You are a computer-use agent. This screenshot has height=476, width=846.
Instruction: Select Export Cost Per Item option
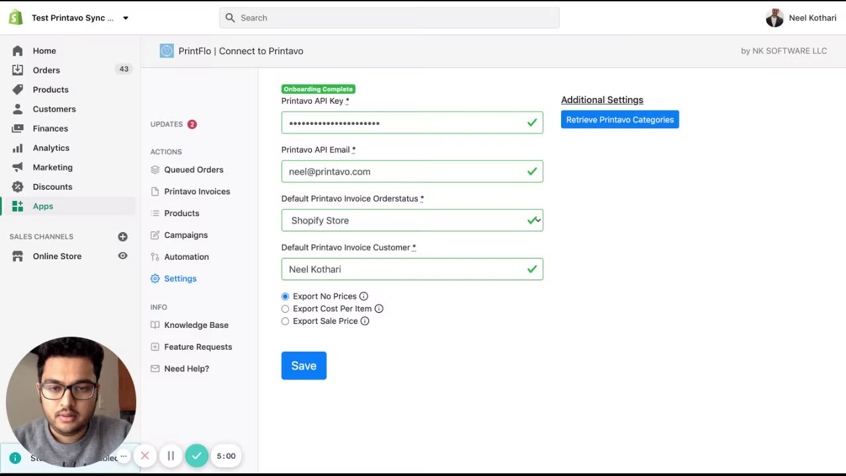point(286,309)
